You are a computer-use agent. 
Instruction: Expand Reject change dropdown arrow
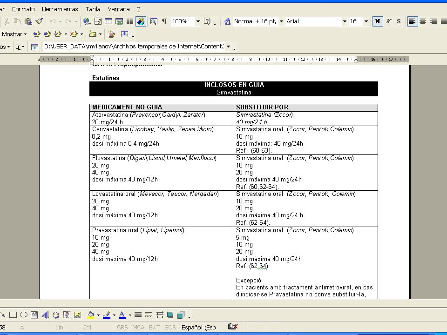point(82,34)
